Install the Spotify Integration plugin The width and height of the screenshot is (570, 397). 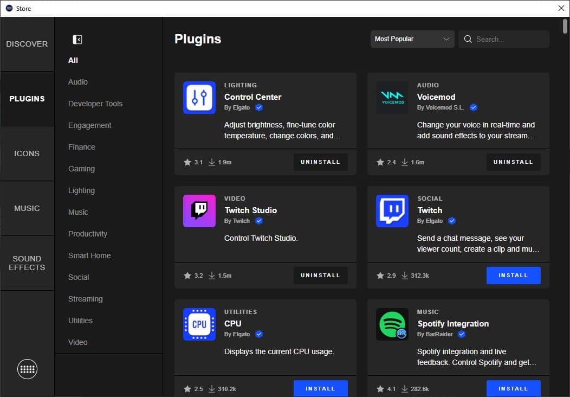click(513, 388)
